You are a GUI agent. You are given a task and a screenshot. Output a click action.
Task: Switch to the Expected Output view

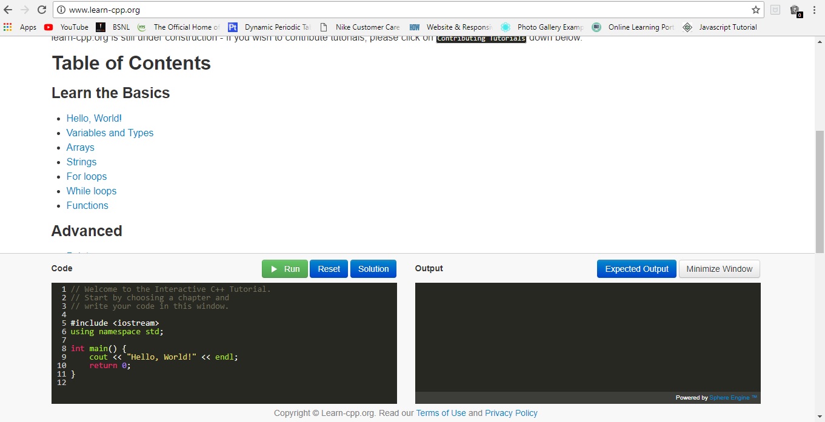tap(636, 268)
